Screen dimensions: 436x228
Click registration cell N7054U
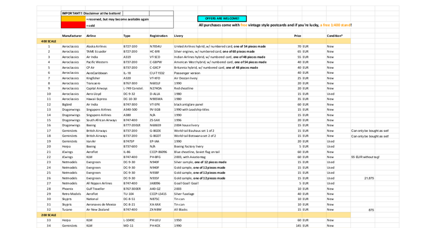pos(156,46)
